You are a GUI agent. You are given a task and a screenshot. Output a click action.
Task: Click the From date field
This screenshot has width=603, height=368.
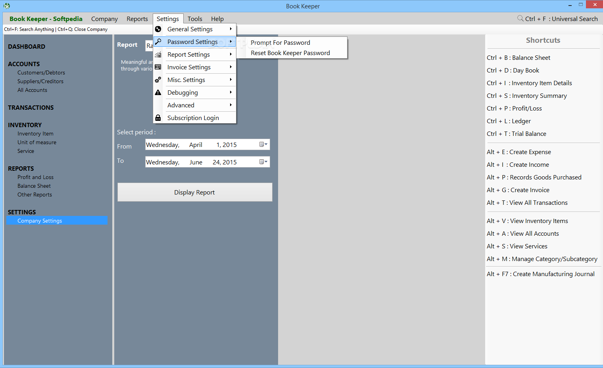207,145
